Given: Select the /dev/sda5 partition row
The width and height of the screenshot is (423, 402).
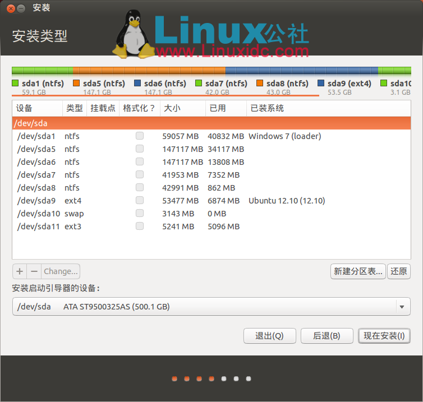Looking at the screenshot, I should click(211, 149).
